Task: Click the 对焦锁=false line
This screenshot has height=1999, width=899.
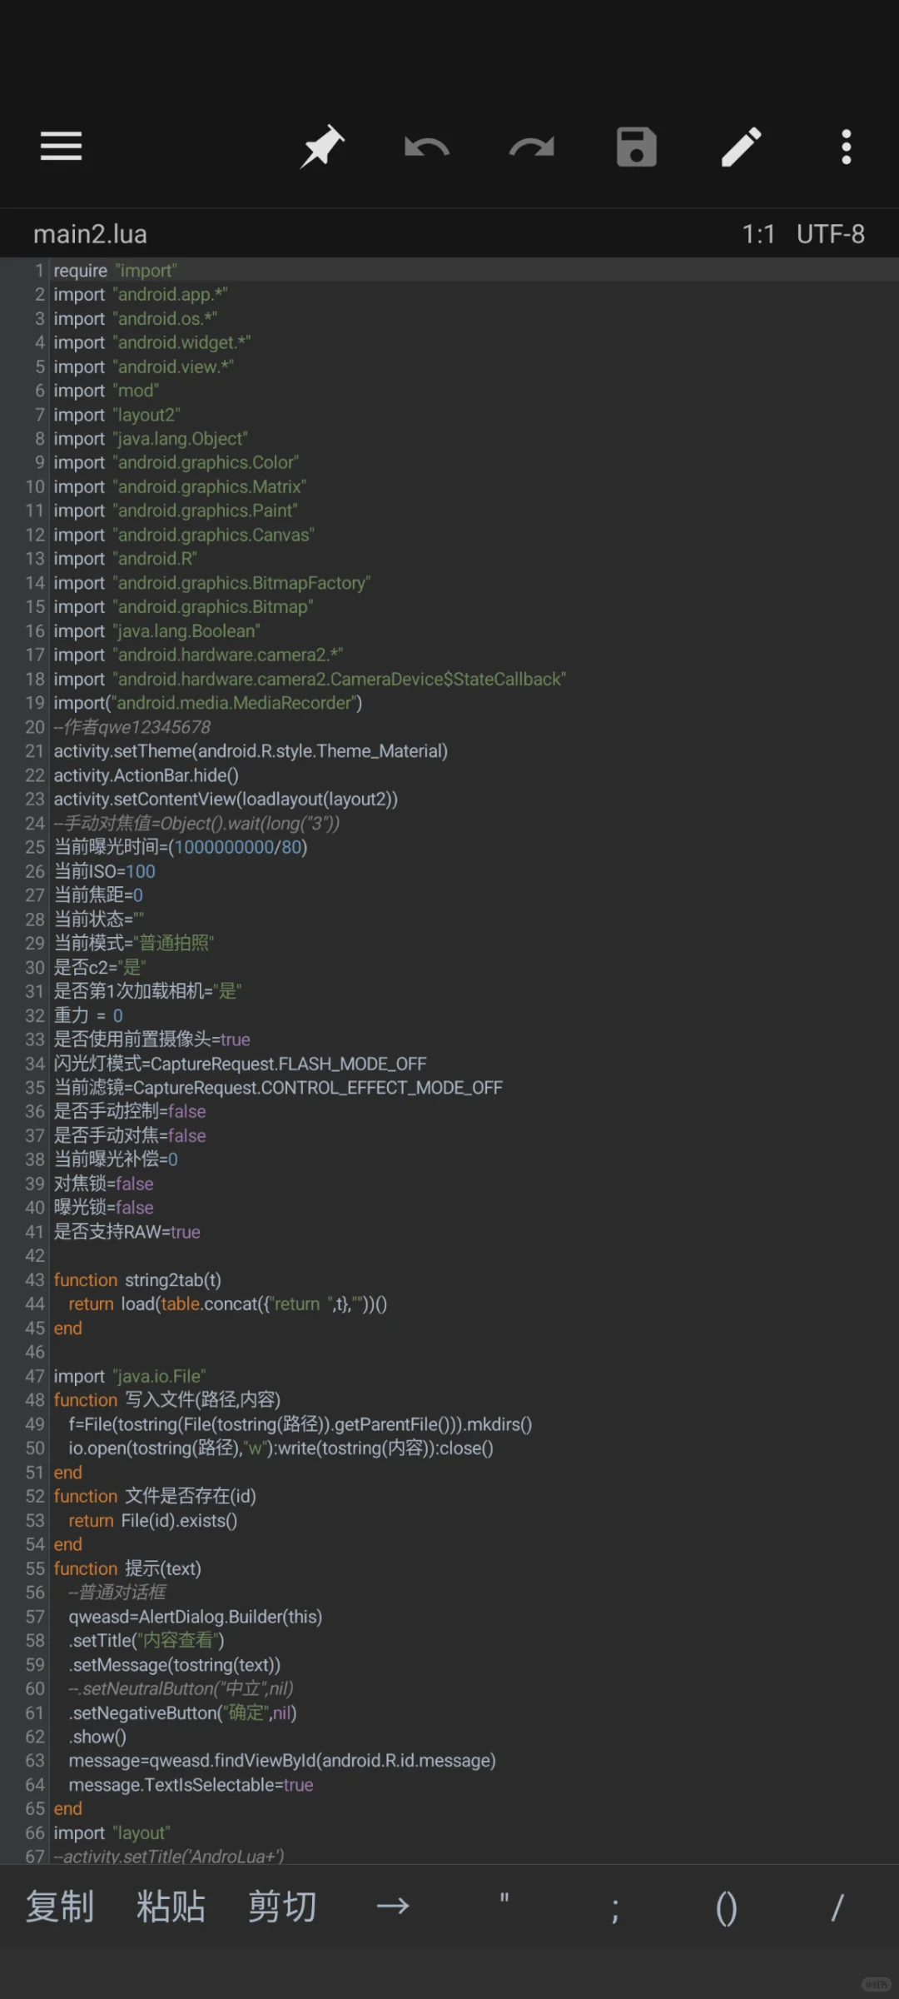Action: click(104, 1184)
